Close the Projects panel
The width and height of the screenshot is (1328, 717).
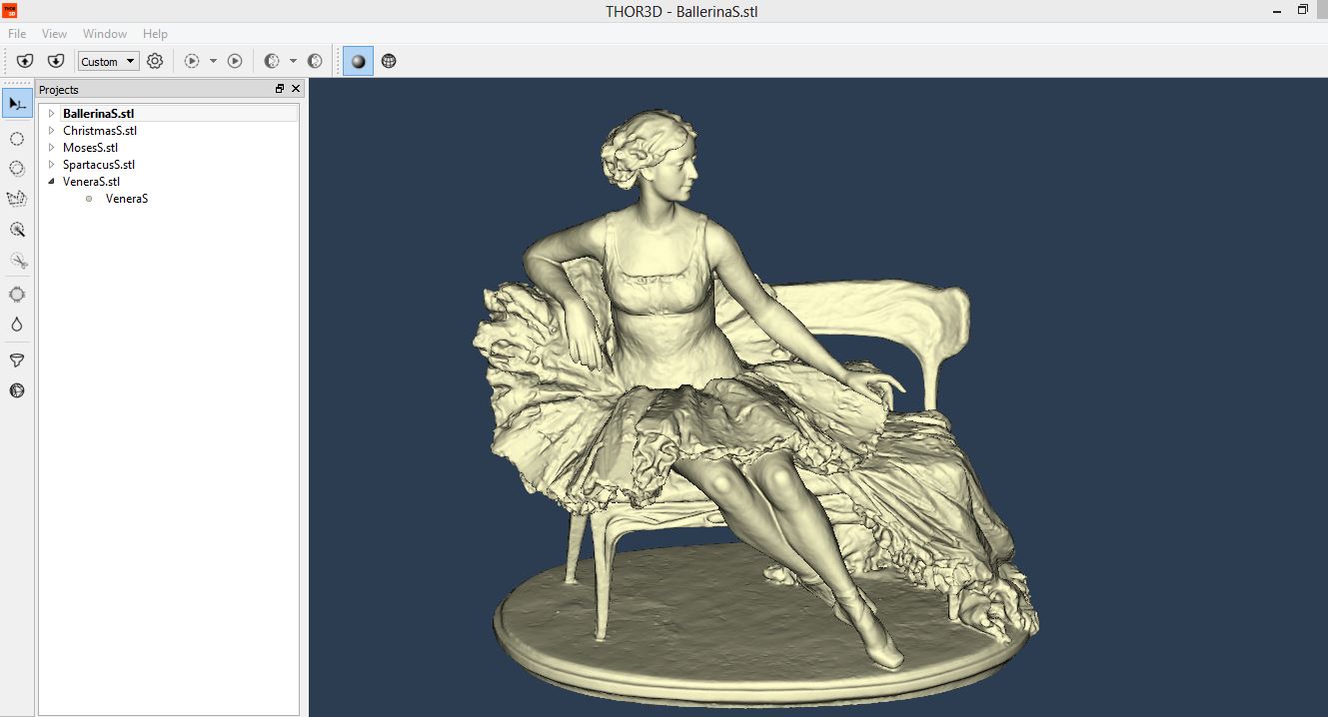(296, 89)
